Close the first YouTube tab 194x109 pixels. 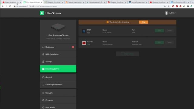click(x=21, y=2)
